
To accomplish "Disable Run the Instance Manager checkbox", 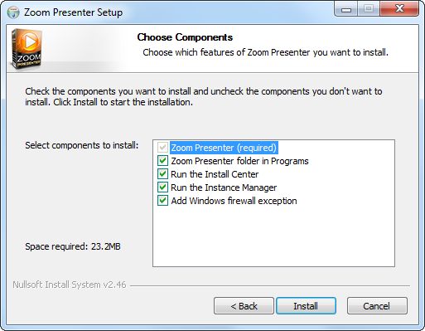I will tap(162, 187).
